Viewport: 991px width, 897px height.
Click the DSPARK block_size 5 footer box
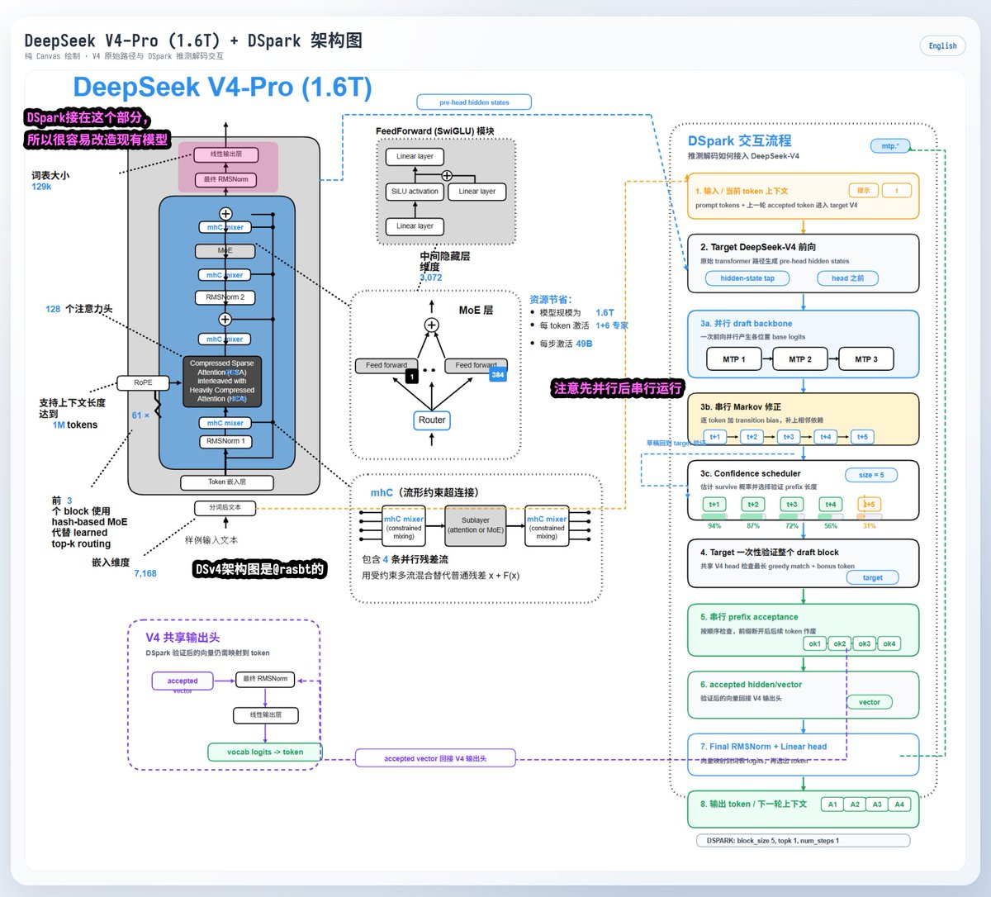pos(803,841)
